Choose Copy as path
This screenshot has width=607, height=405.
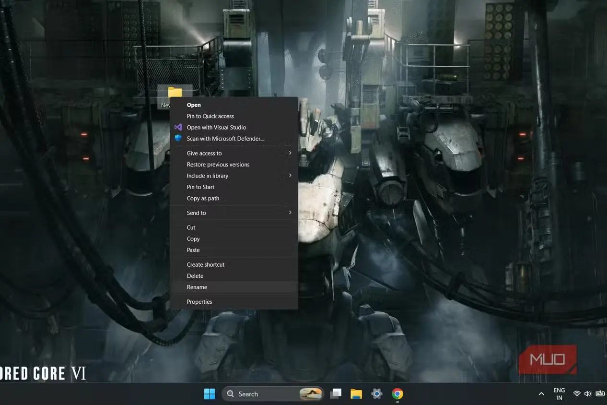coord(234,198)
